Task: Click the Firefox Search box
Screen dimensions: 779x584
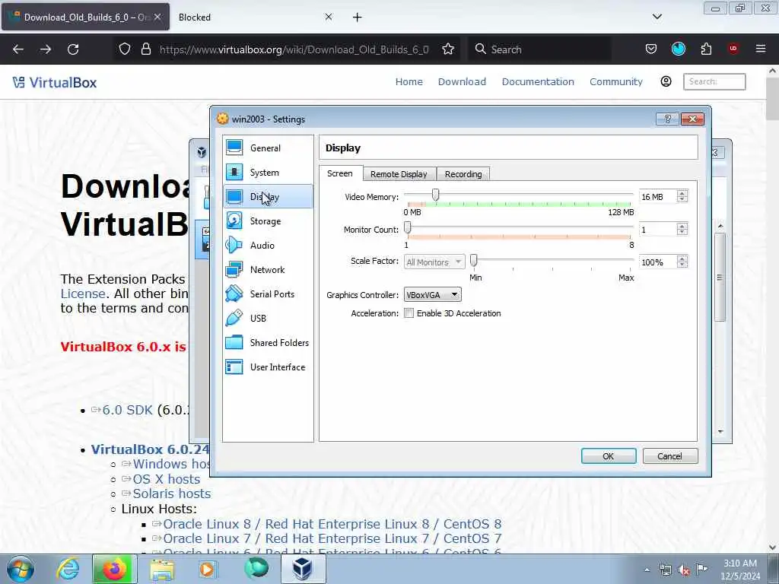Action: pos(539,49)
